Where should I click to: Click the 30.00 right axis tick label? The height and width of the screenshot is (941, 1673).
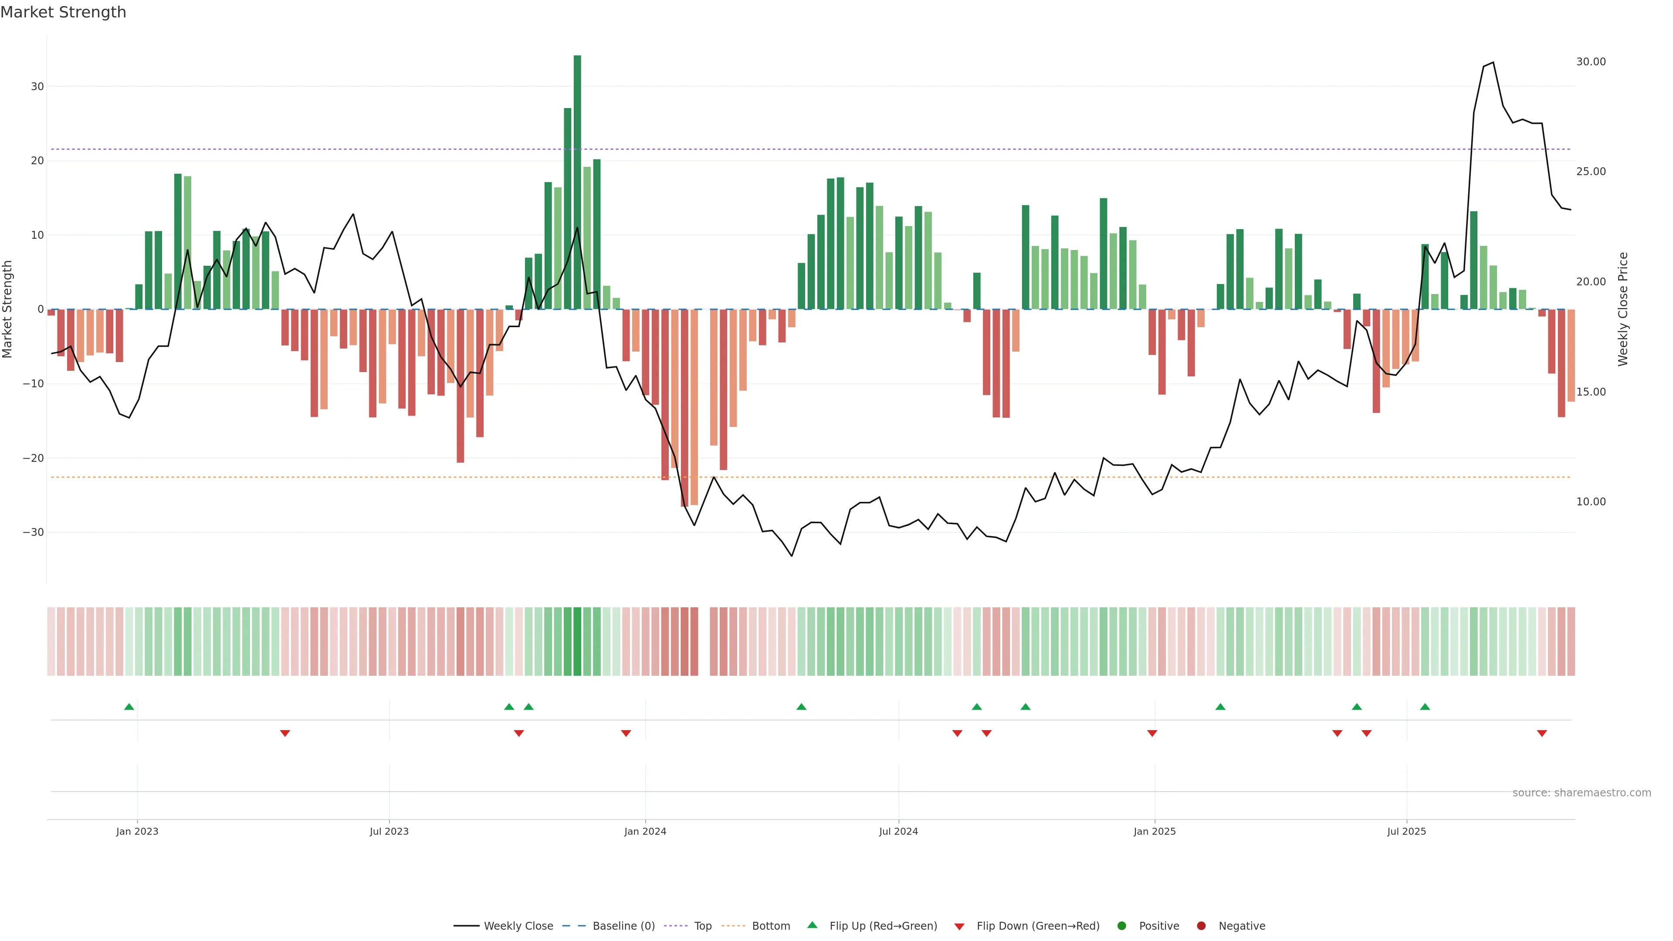1591,62
